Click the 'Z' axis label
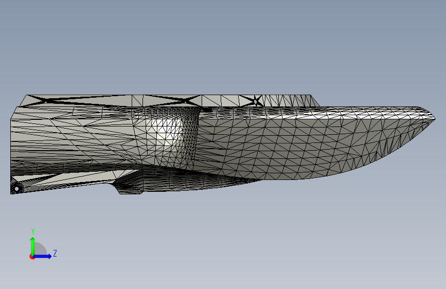The height and width of the screenshot is (289, 446). 55,253
